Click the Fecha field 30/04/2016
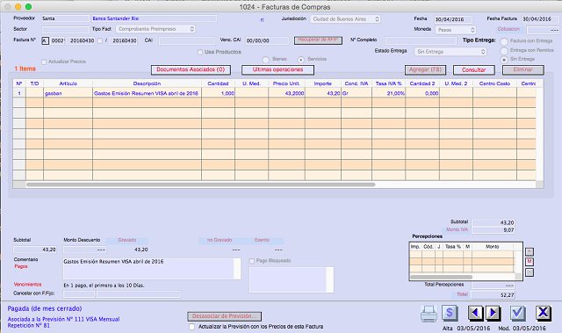Screen dimensions: 562x333 (x=453, y=19)
